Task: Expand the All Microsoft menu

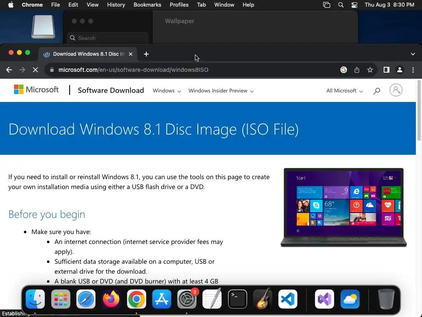Action: click(345, 91)
